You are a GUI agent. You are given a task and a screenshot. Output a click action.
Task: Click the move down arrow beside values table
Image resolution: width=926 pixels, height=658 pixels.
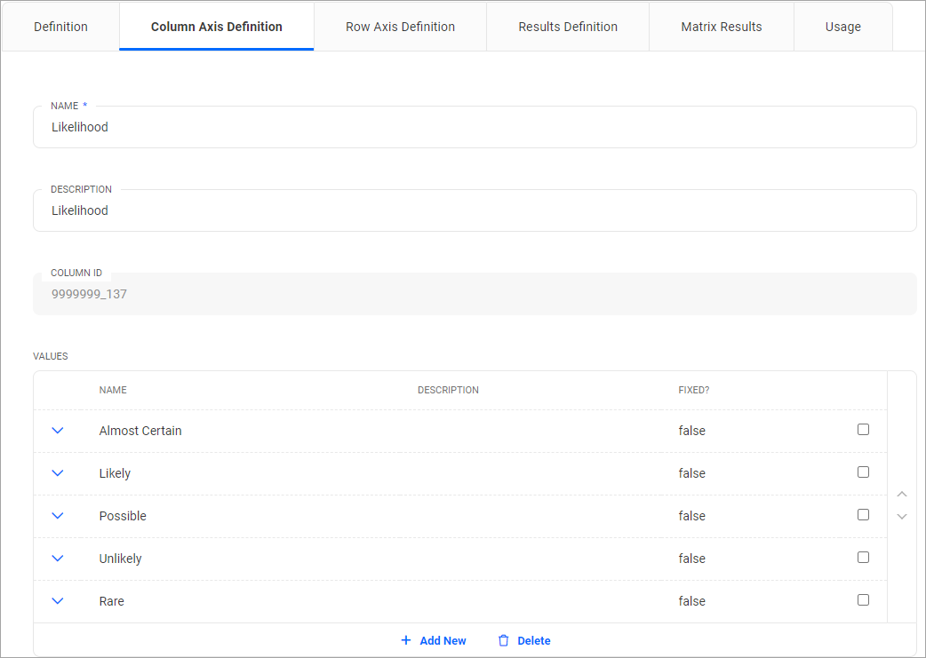[x=902, y=517]
